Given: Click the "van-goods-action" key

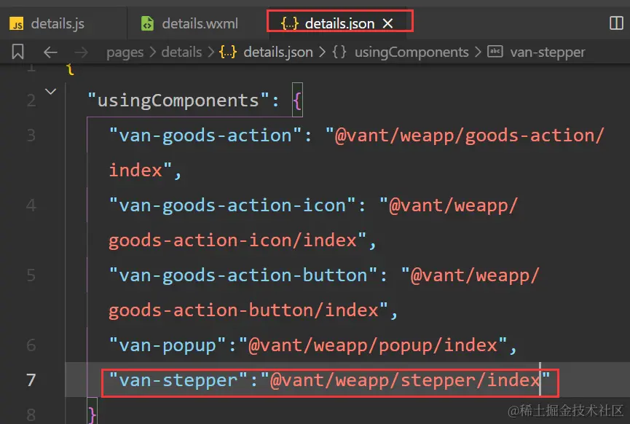Looking at the screenshot, I should 205,136.
